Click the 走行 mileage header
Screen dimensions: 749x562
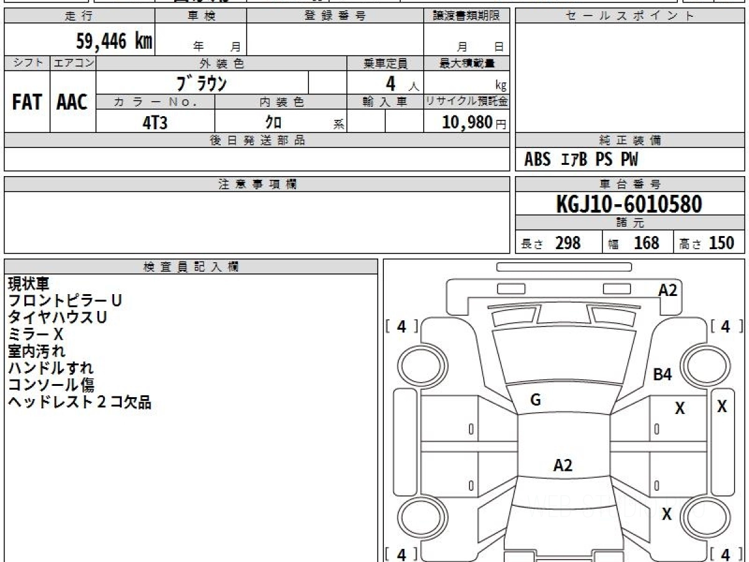coord(79,16)
